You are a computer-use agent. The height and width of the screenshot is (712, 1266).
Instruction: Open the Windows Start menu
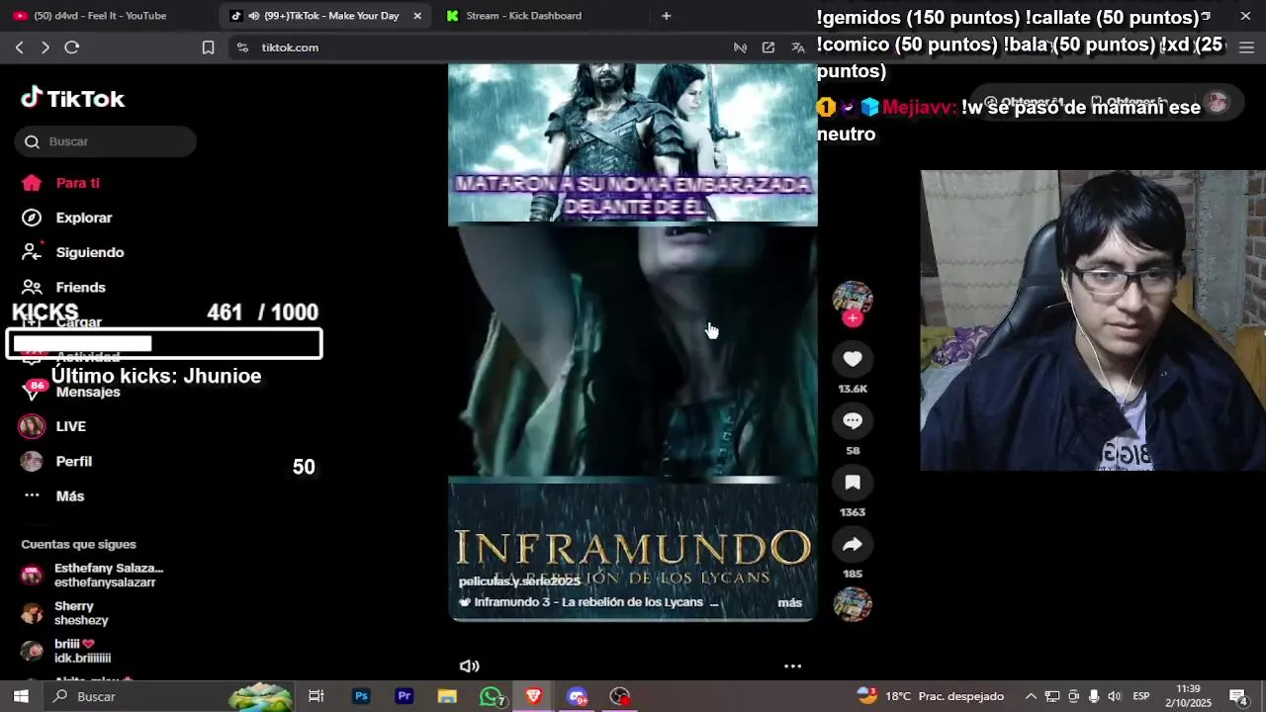pos(20,696)
